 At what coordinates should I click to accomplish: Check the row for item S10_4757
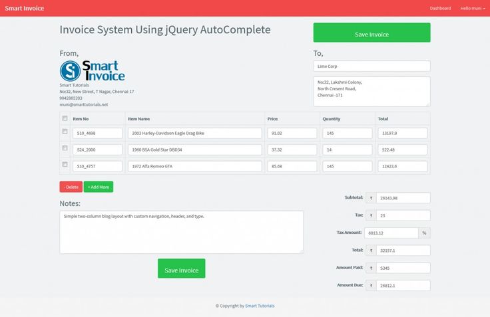(65, 164)
